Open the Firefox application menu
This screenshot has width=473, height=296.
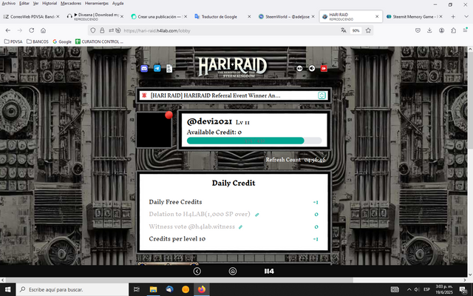[x=466, y=30]
